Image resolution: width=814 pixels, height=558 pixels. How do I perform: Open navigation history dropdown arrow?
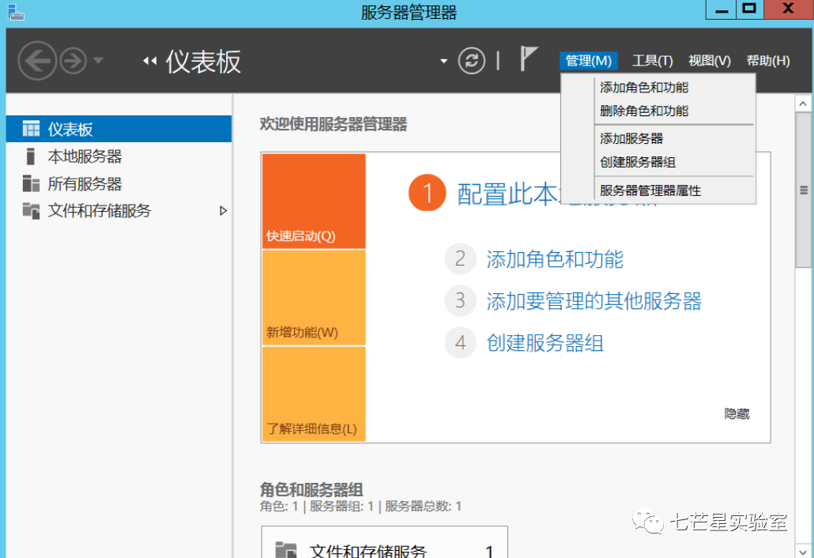(x=98, y=60)
